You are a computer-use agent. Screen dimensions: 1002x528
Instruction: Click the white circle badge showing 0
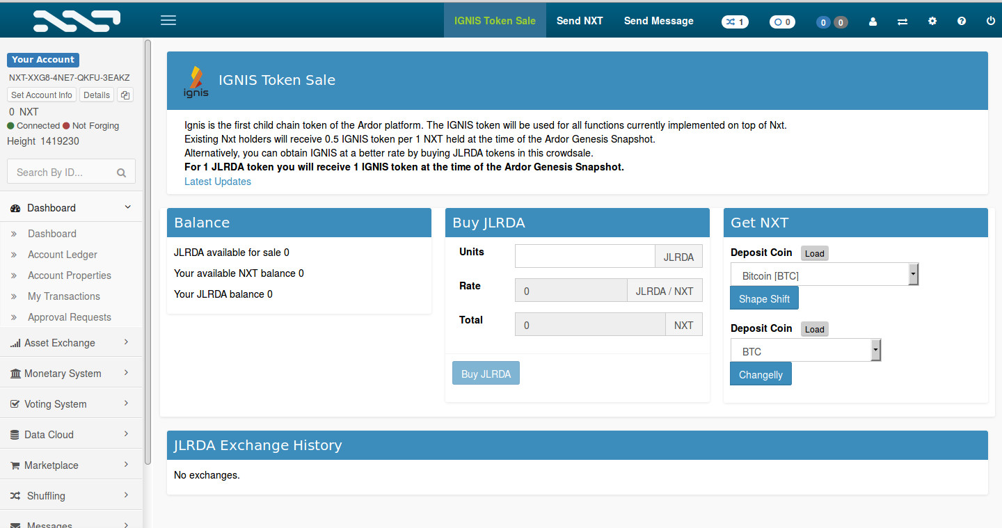tap(782, 22)
